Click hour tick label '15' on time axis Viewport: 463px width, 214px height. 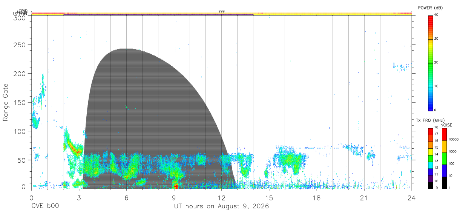coord(269,198)
